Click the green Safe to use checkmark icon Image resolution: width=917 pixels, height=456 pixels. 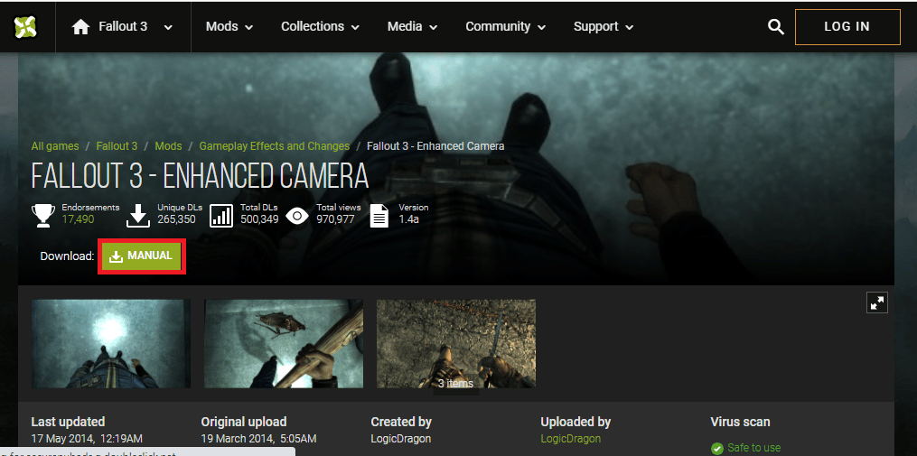pos(717,449)
